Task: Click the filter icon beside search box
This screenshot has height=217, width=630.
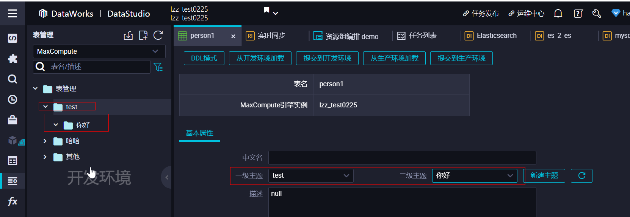Action: click(158, 67)
